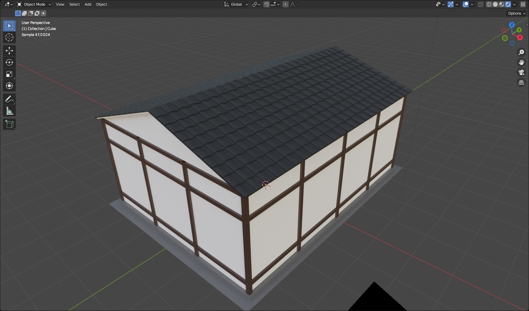Viewport: 529px width, 311px height.
Task: Activate the Scale tool
Action: (9, 74)
